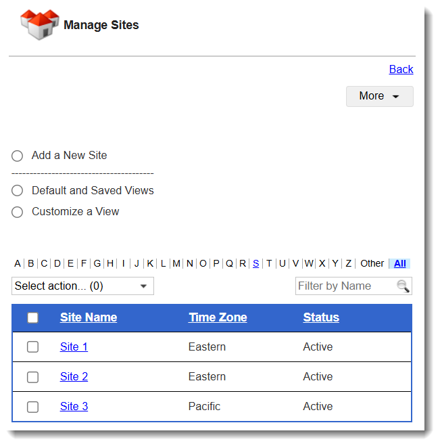Sort the list by Time Zone
Image resolution: width=440 pixels, height=446 pixels.
[x=218, y=317]
